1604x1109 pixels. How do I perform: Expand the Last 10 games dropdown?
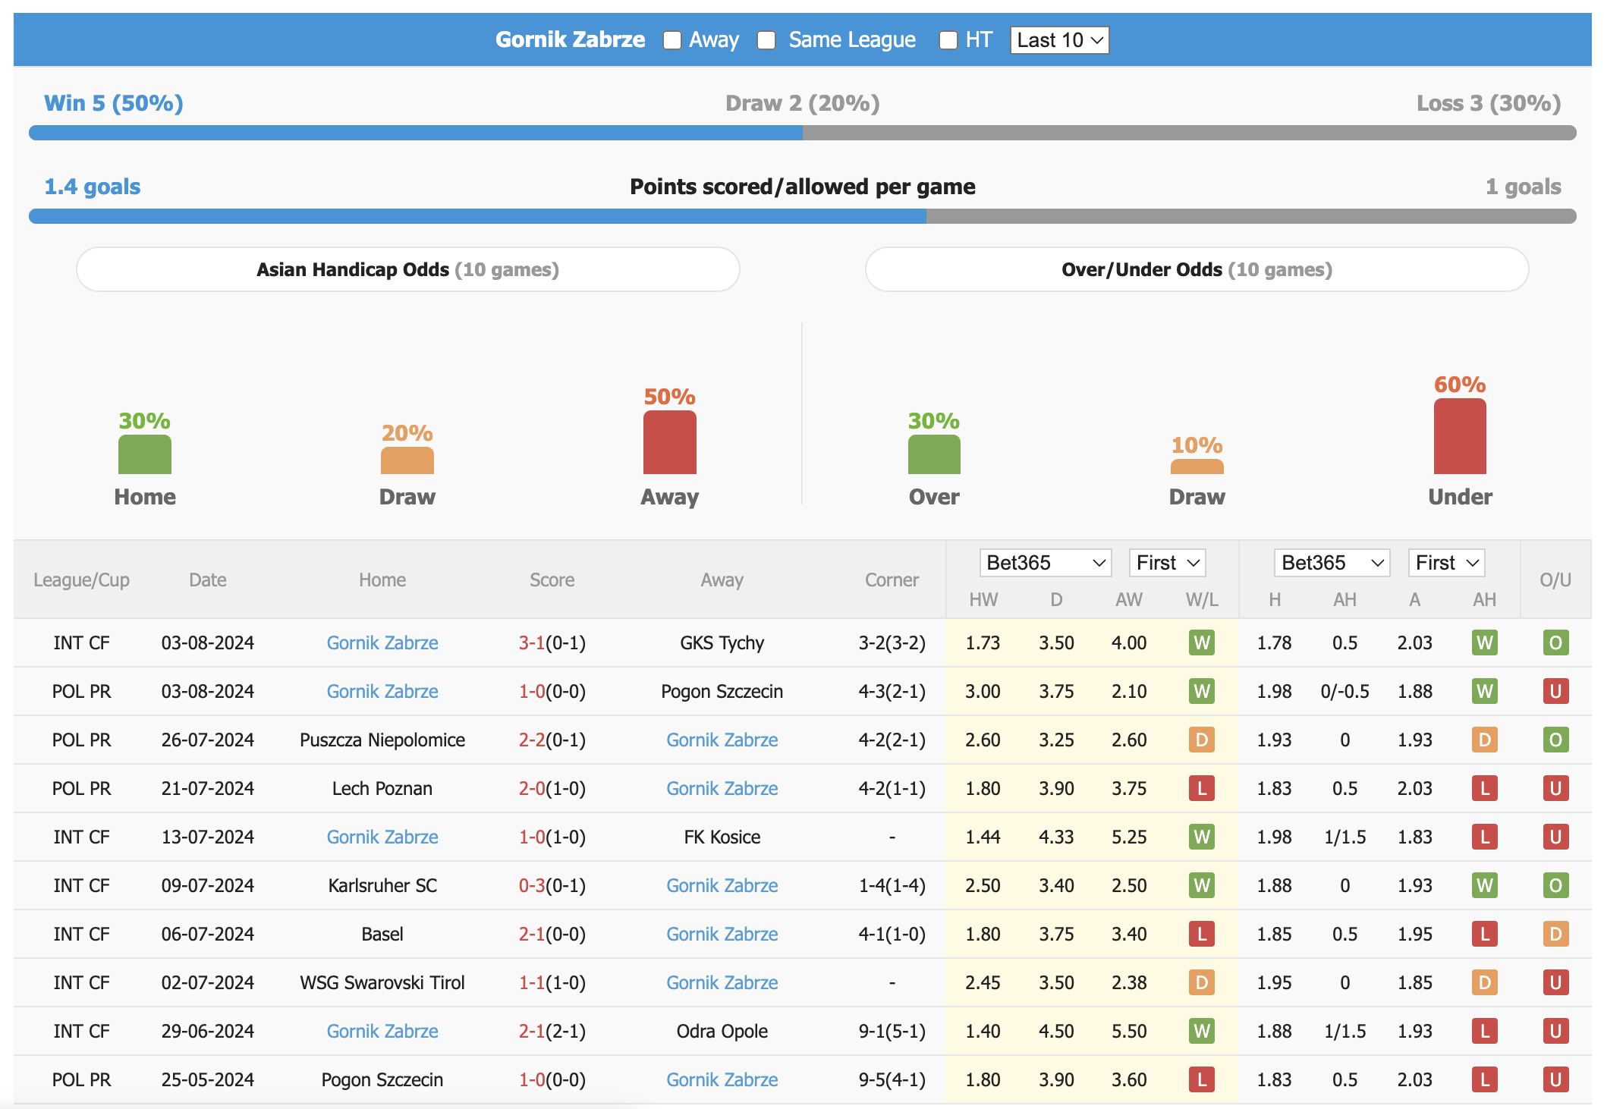(x=1059, y=40)
